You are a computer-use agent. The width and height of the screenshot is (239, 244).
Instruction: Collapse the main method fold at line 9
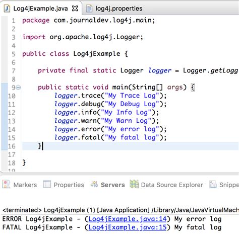point(18,88)
